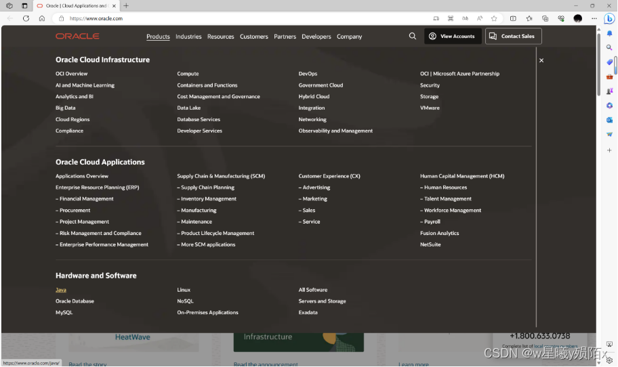
Task: Open the Exadata link
Action: 308,312
